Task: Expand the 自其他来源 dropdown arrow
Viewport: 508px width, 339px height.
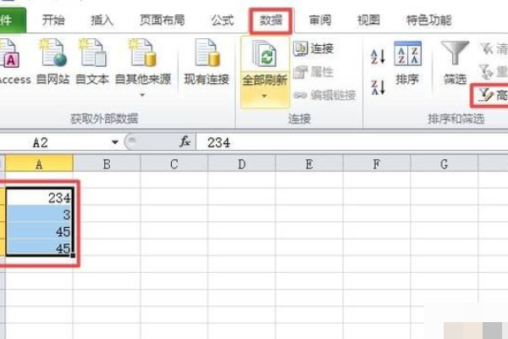Action: point(142,95)
